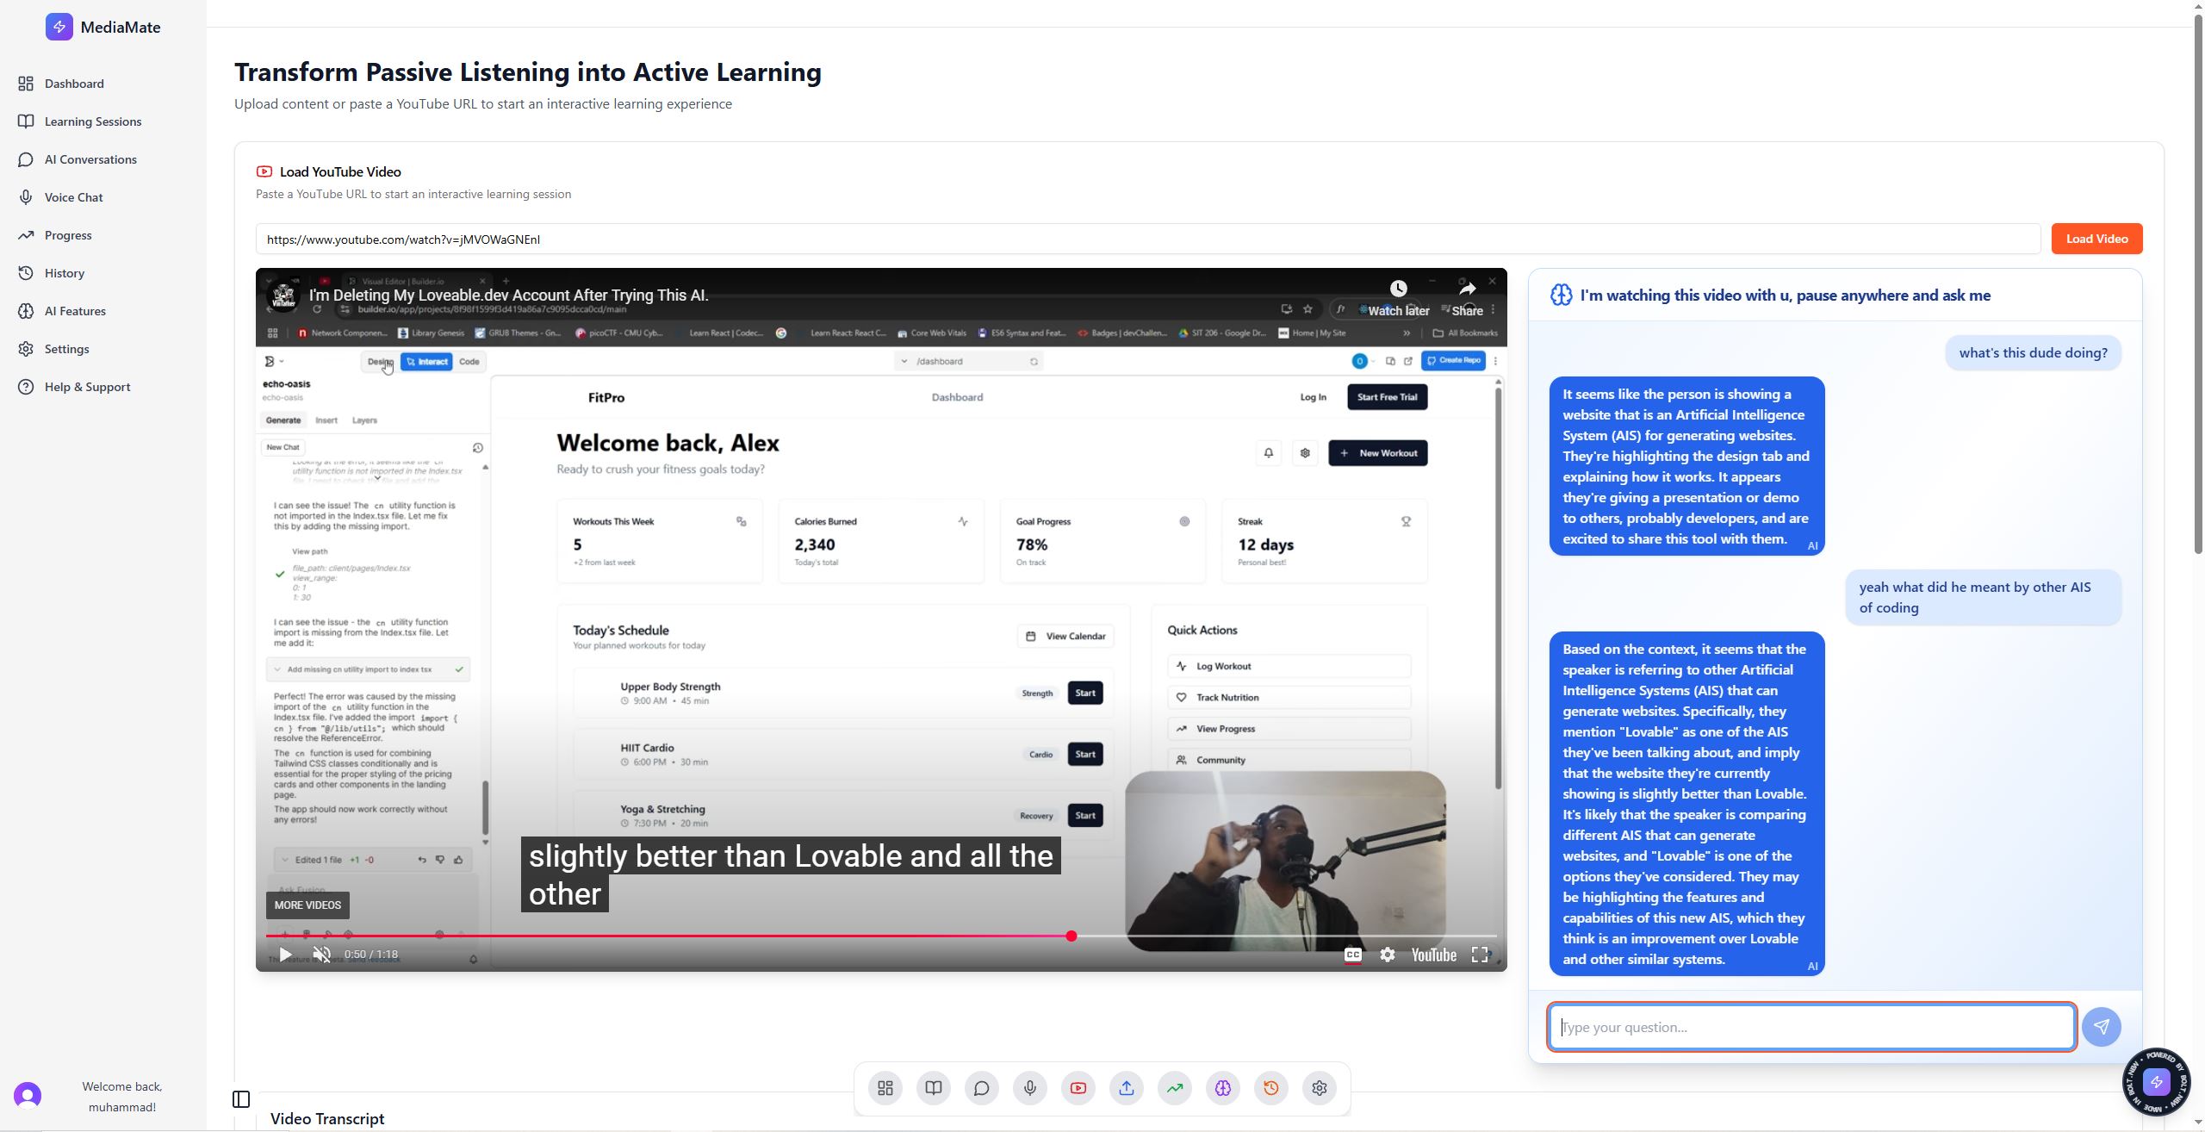
Task: Open the video settings gear menu
Action: (x=1387, y=955)
